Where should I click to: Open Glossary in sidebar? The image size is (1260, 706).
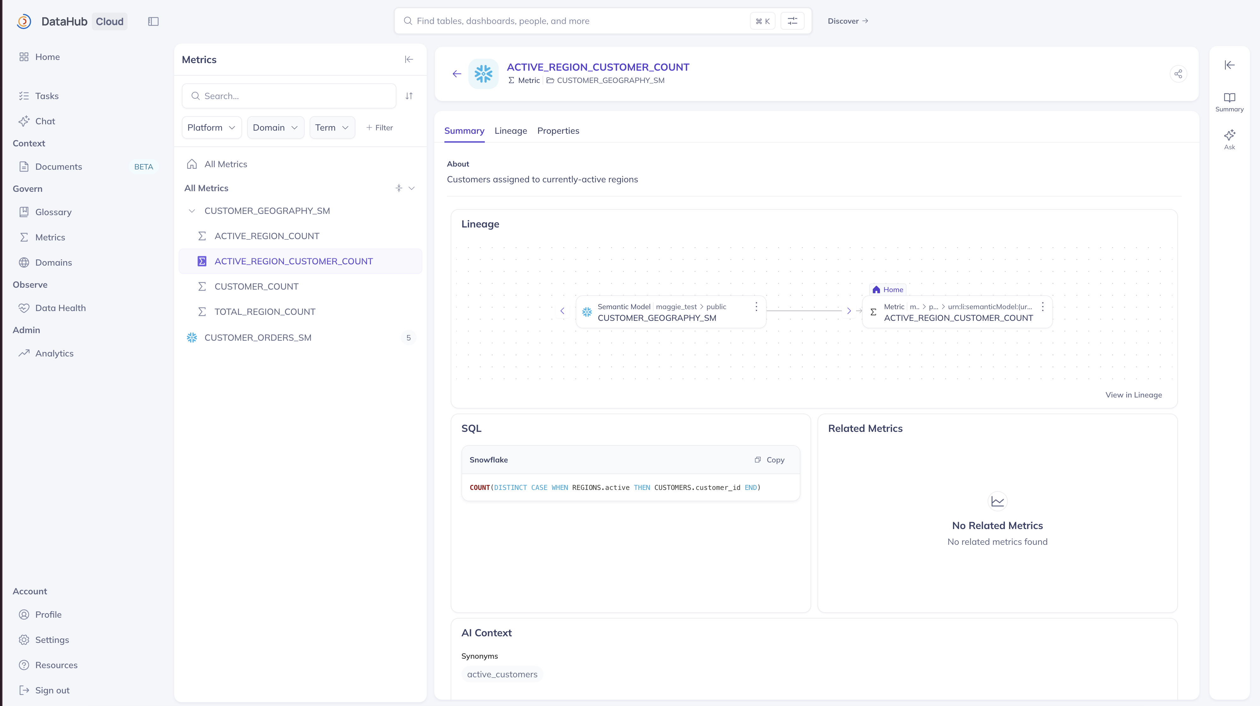point(53,212)
